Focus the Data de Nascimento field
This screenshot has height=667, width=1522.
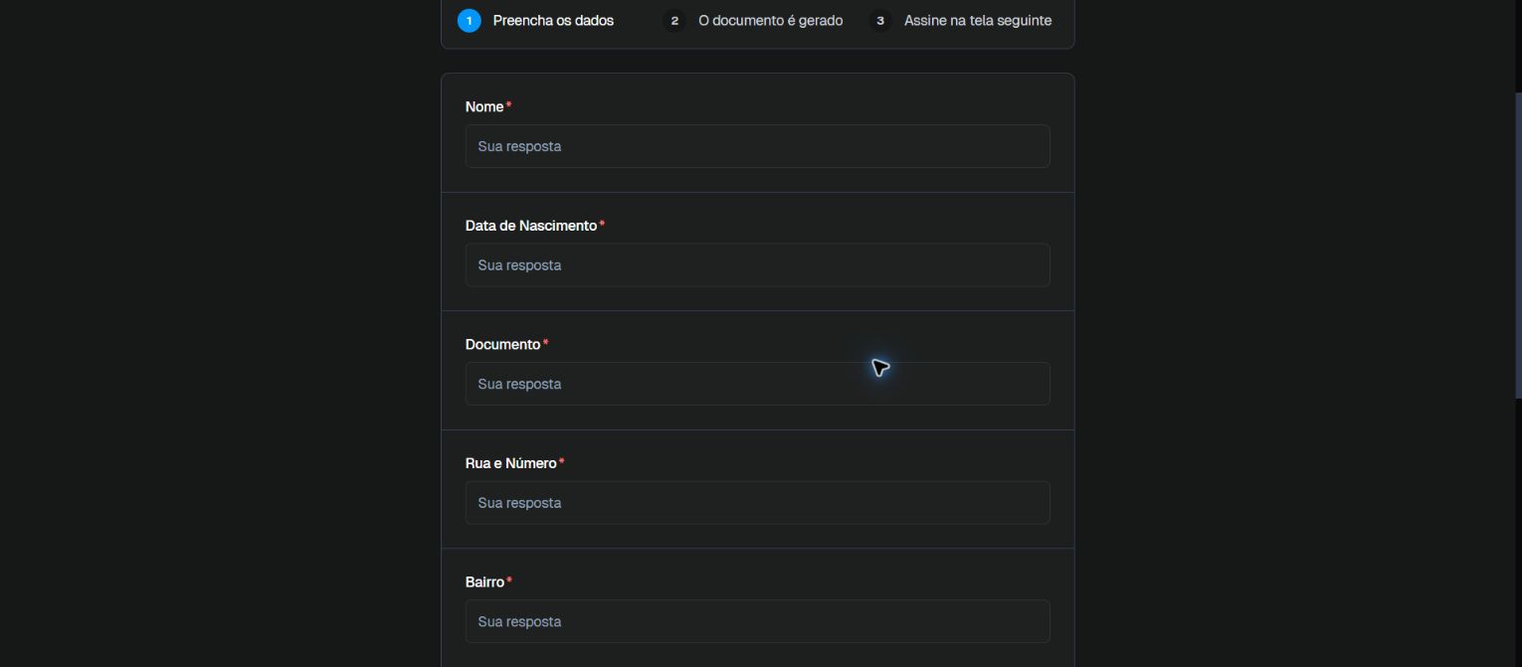(x=757, y=265)
